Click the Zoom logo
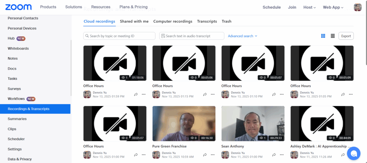Screen dimensions: 367x163 click(18, 7)
